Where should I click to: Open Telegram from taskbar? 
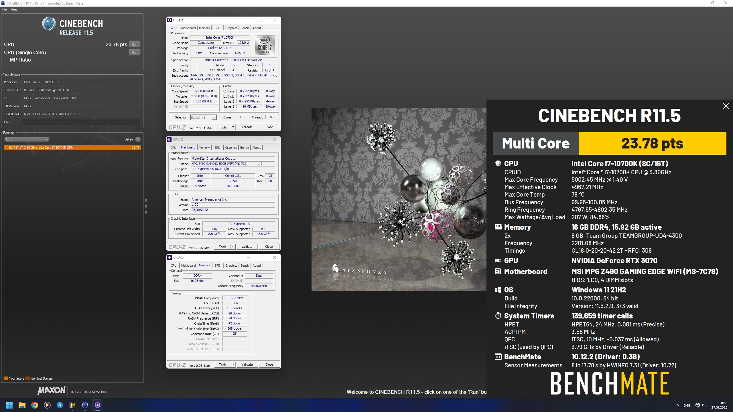point(60,405)
